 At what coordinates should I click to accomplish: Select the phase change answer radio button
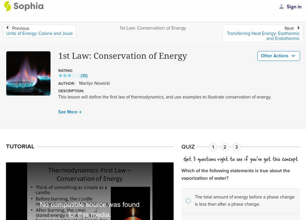[189, 201]
